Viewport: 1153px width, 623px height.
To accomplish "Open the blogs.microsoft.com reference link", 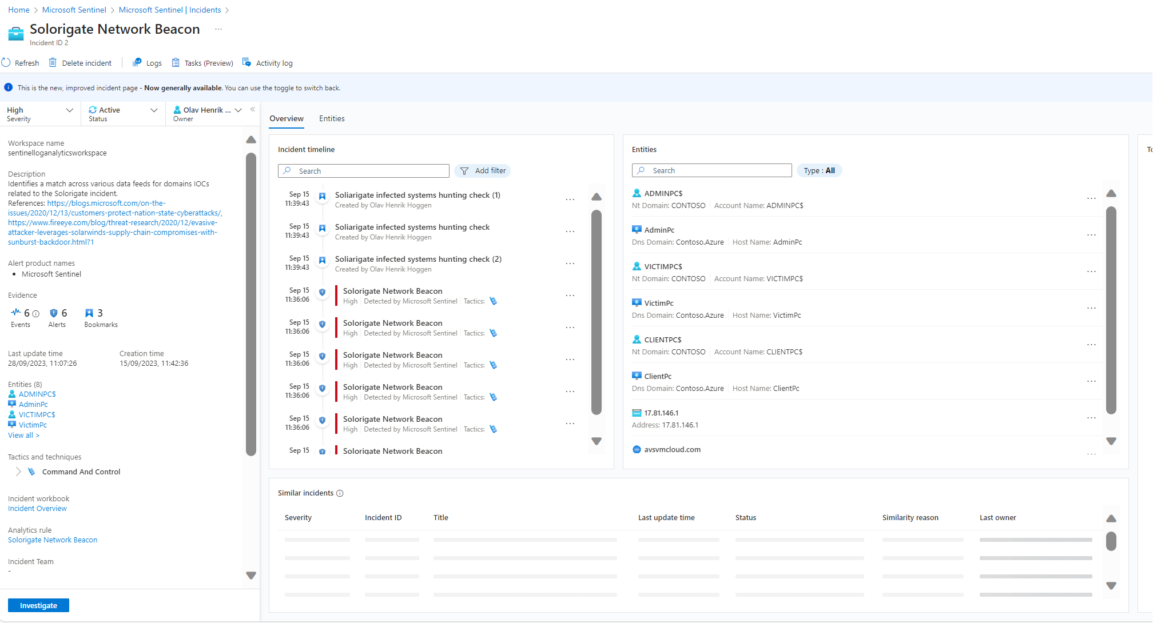I will point(114,208).
